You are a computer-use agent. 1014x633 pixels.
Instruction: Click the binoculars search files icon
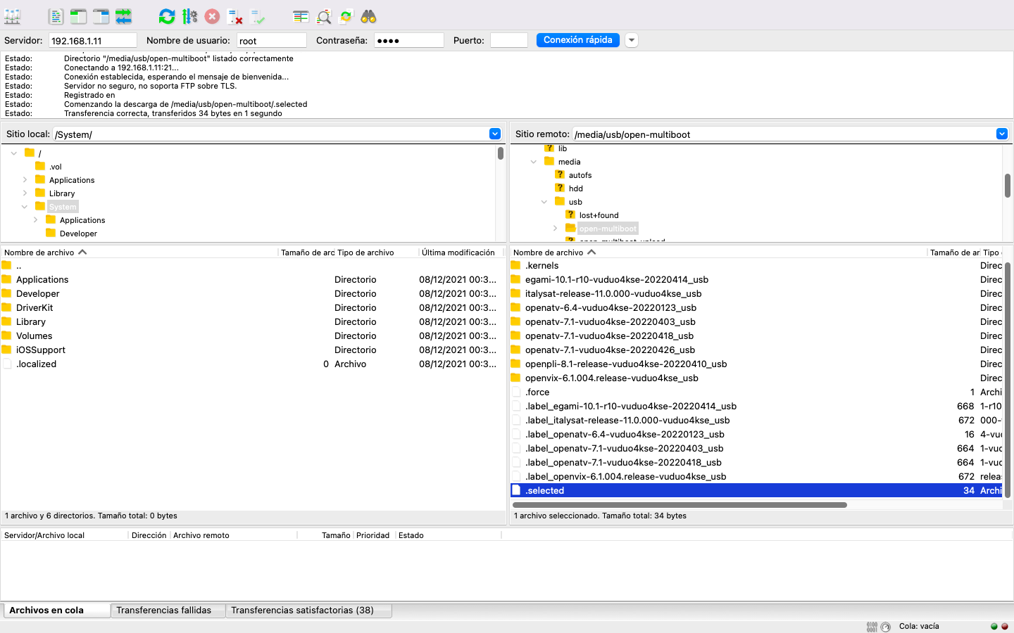point(368,16)
